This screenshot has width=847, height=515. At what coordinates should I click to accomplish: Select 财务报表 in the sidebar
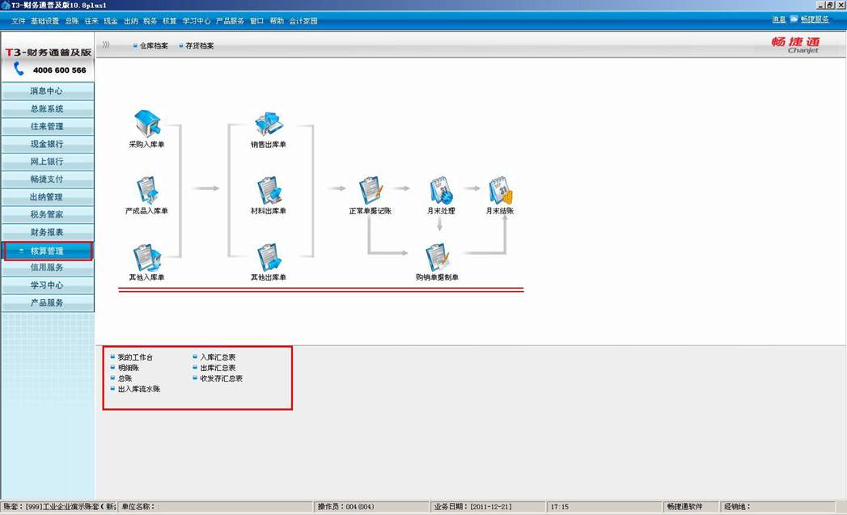pyautogui.click(x=48, y=232)
